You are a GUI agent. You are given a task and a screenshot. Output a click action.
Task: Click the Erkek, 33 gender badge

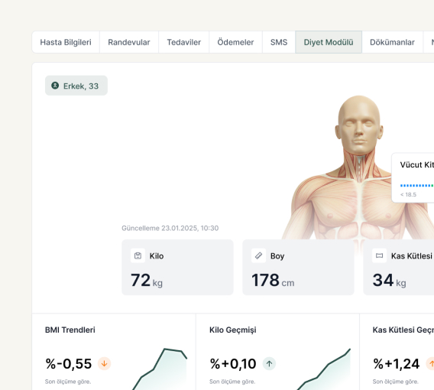tap(76, 86)
